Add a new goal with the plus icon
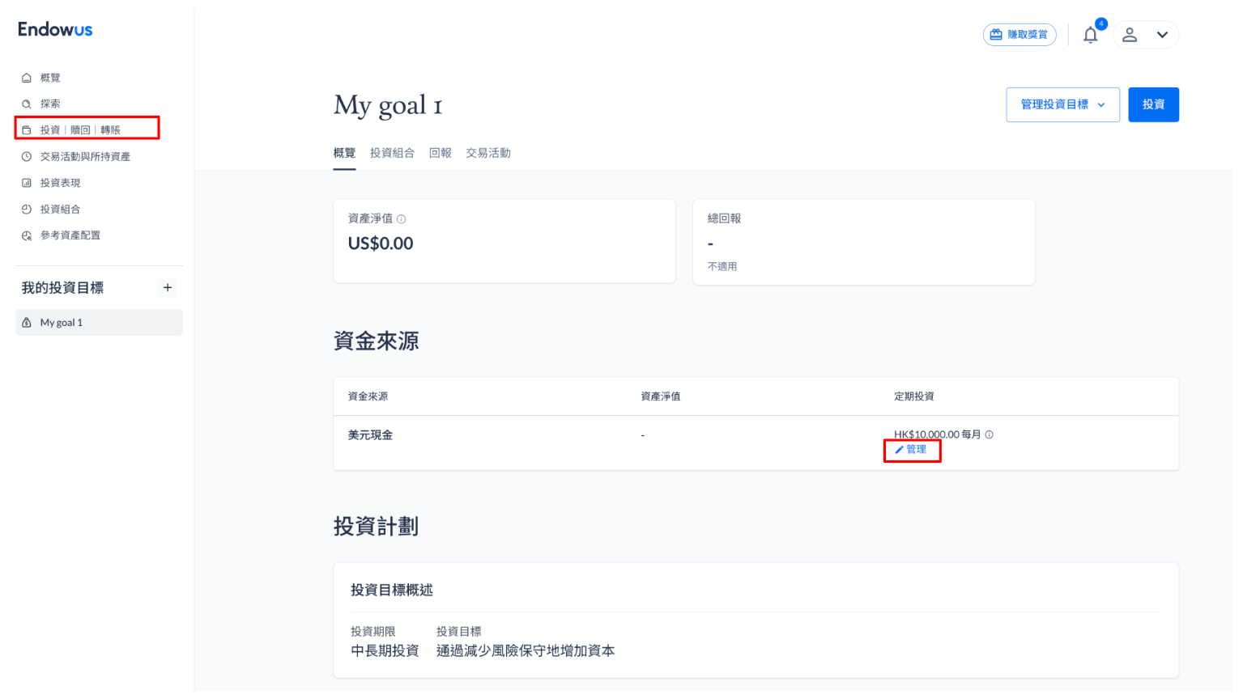The height and width of the screenshot is (699, 1260). [x=168, y=287]
